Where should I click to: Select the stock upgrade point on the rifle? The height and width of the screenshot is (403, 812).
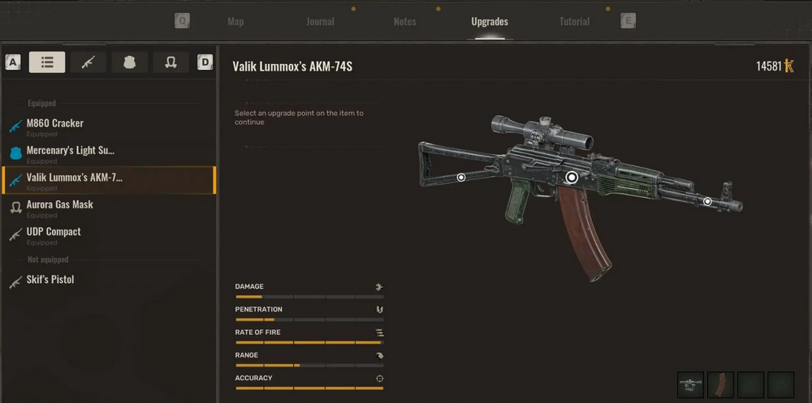(461, 178)
